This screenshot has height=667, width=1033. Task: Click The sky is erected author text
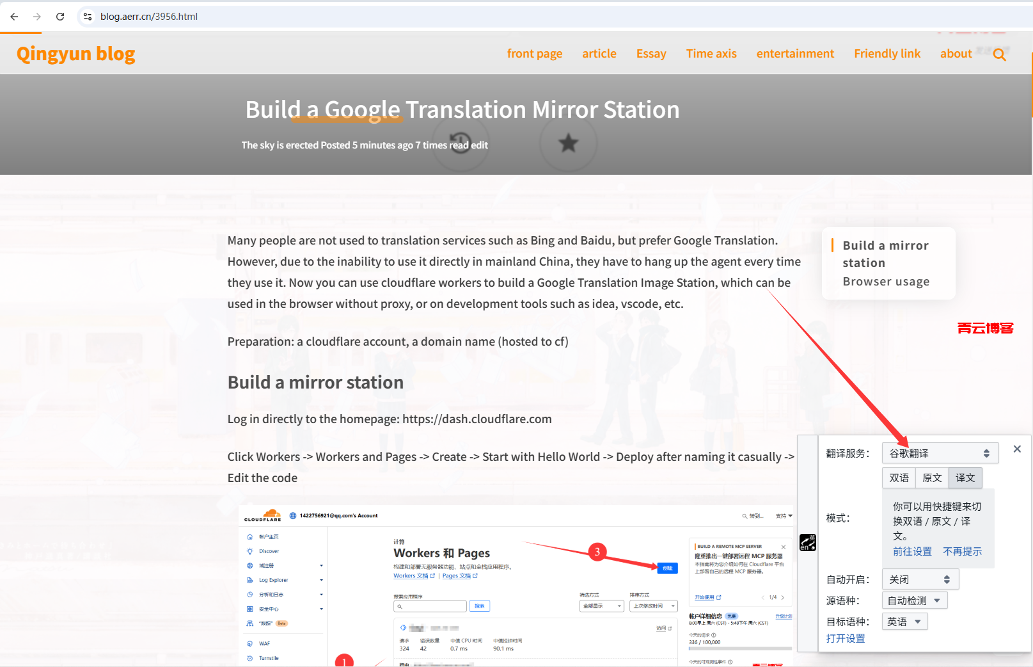point(279,145)
